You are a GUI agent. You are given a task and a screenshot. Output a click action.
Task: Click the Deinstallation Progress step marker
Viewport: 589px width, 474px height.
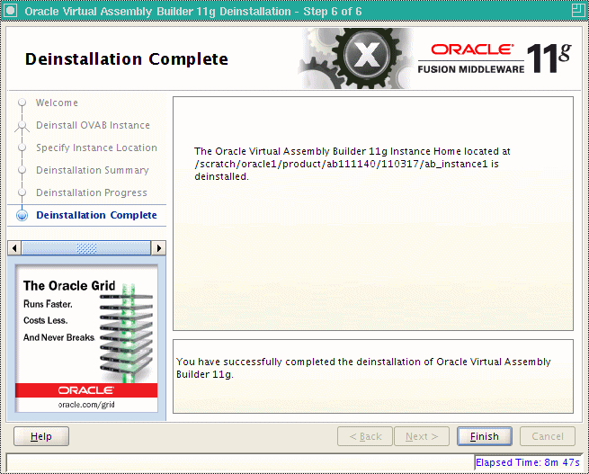click(22, 192)
